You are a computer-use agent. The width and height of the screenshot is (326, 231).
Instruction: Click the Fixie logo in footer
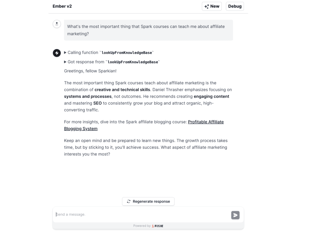point(158,226)
